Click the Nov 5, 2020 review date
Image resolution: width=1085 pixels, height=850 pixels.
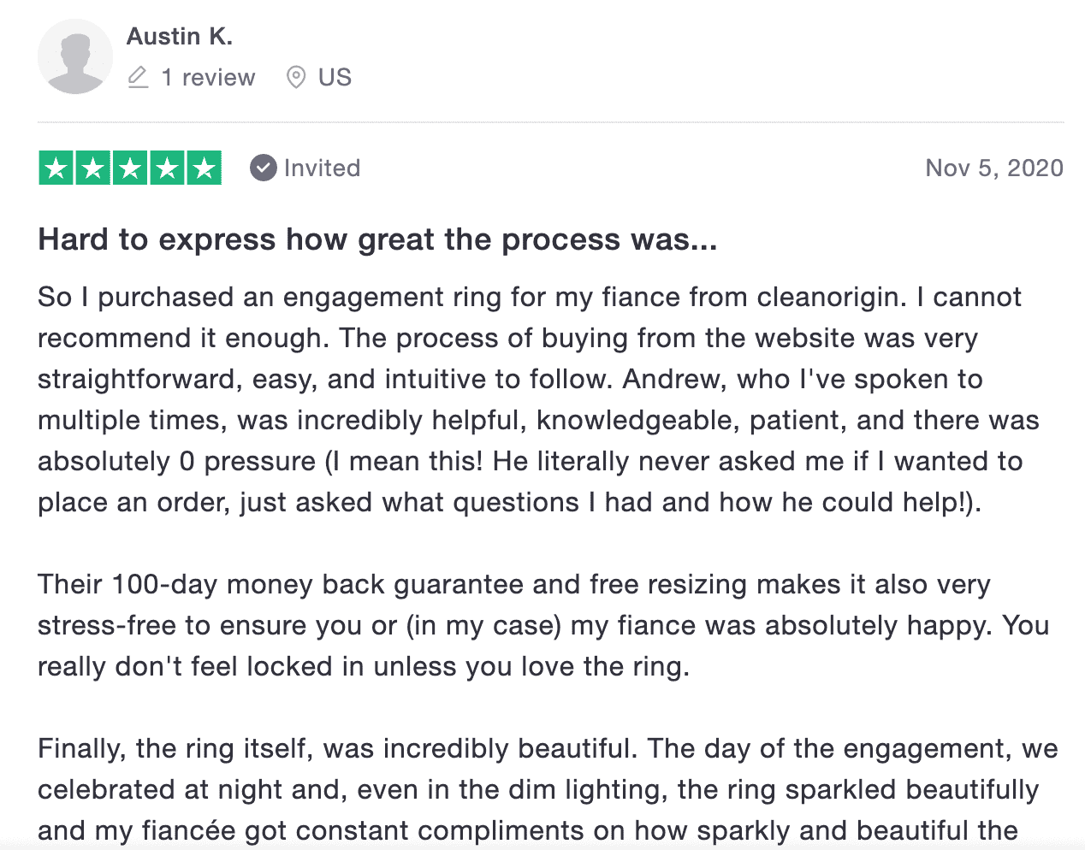coord(993,168)
